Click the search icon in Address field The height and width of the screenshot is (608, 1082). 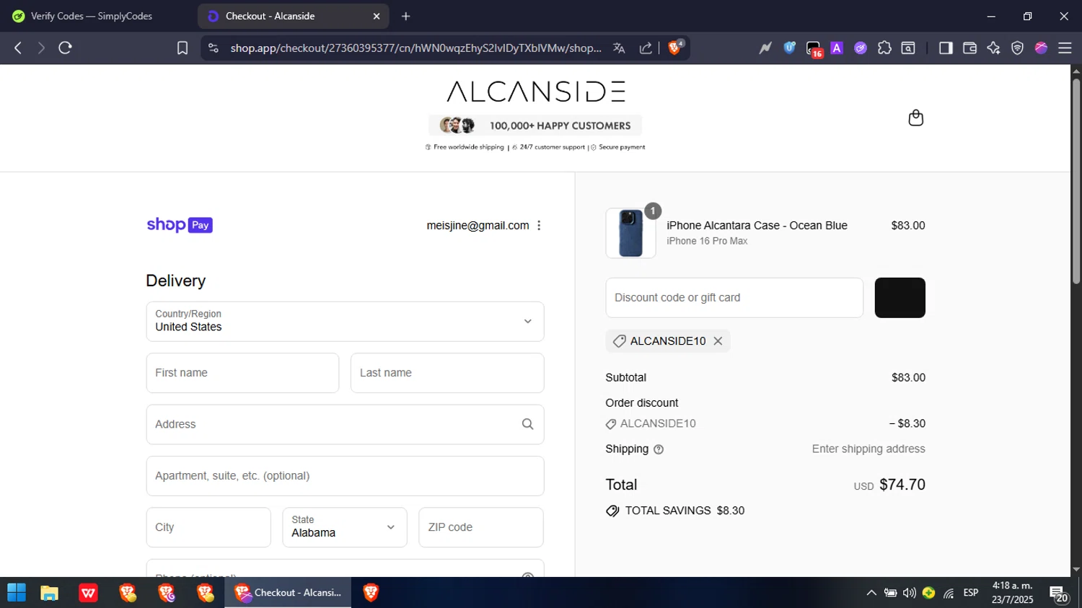(x=527, y=424)
